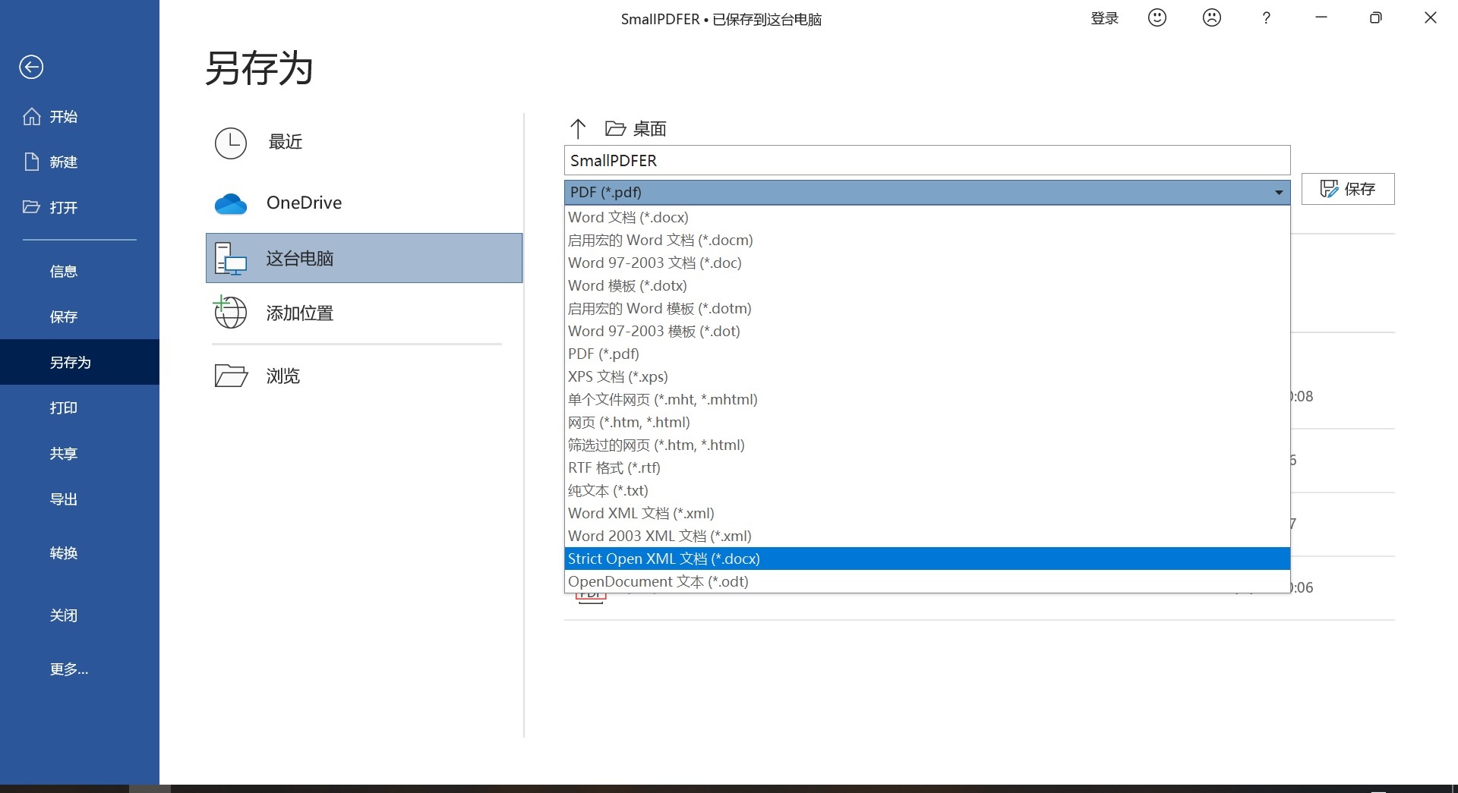Click the back arrow circle icon

click(x=31, y=68)
